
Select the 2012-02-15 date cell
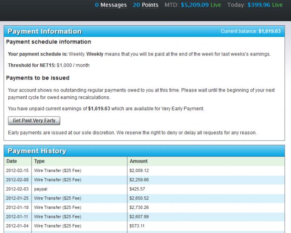17,170
